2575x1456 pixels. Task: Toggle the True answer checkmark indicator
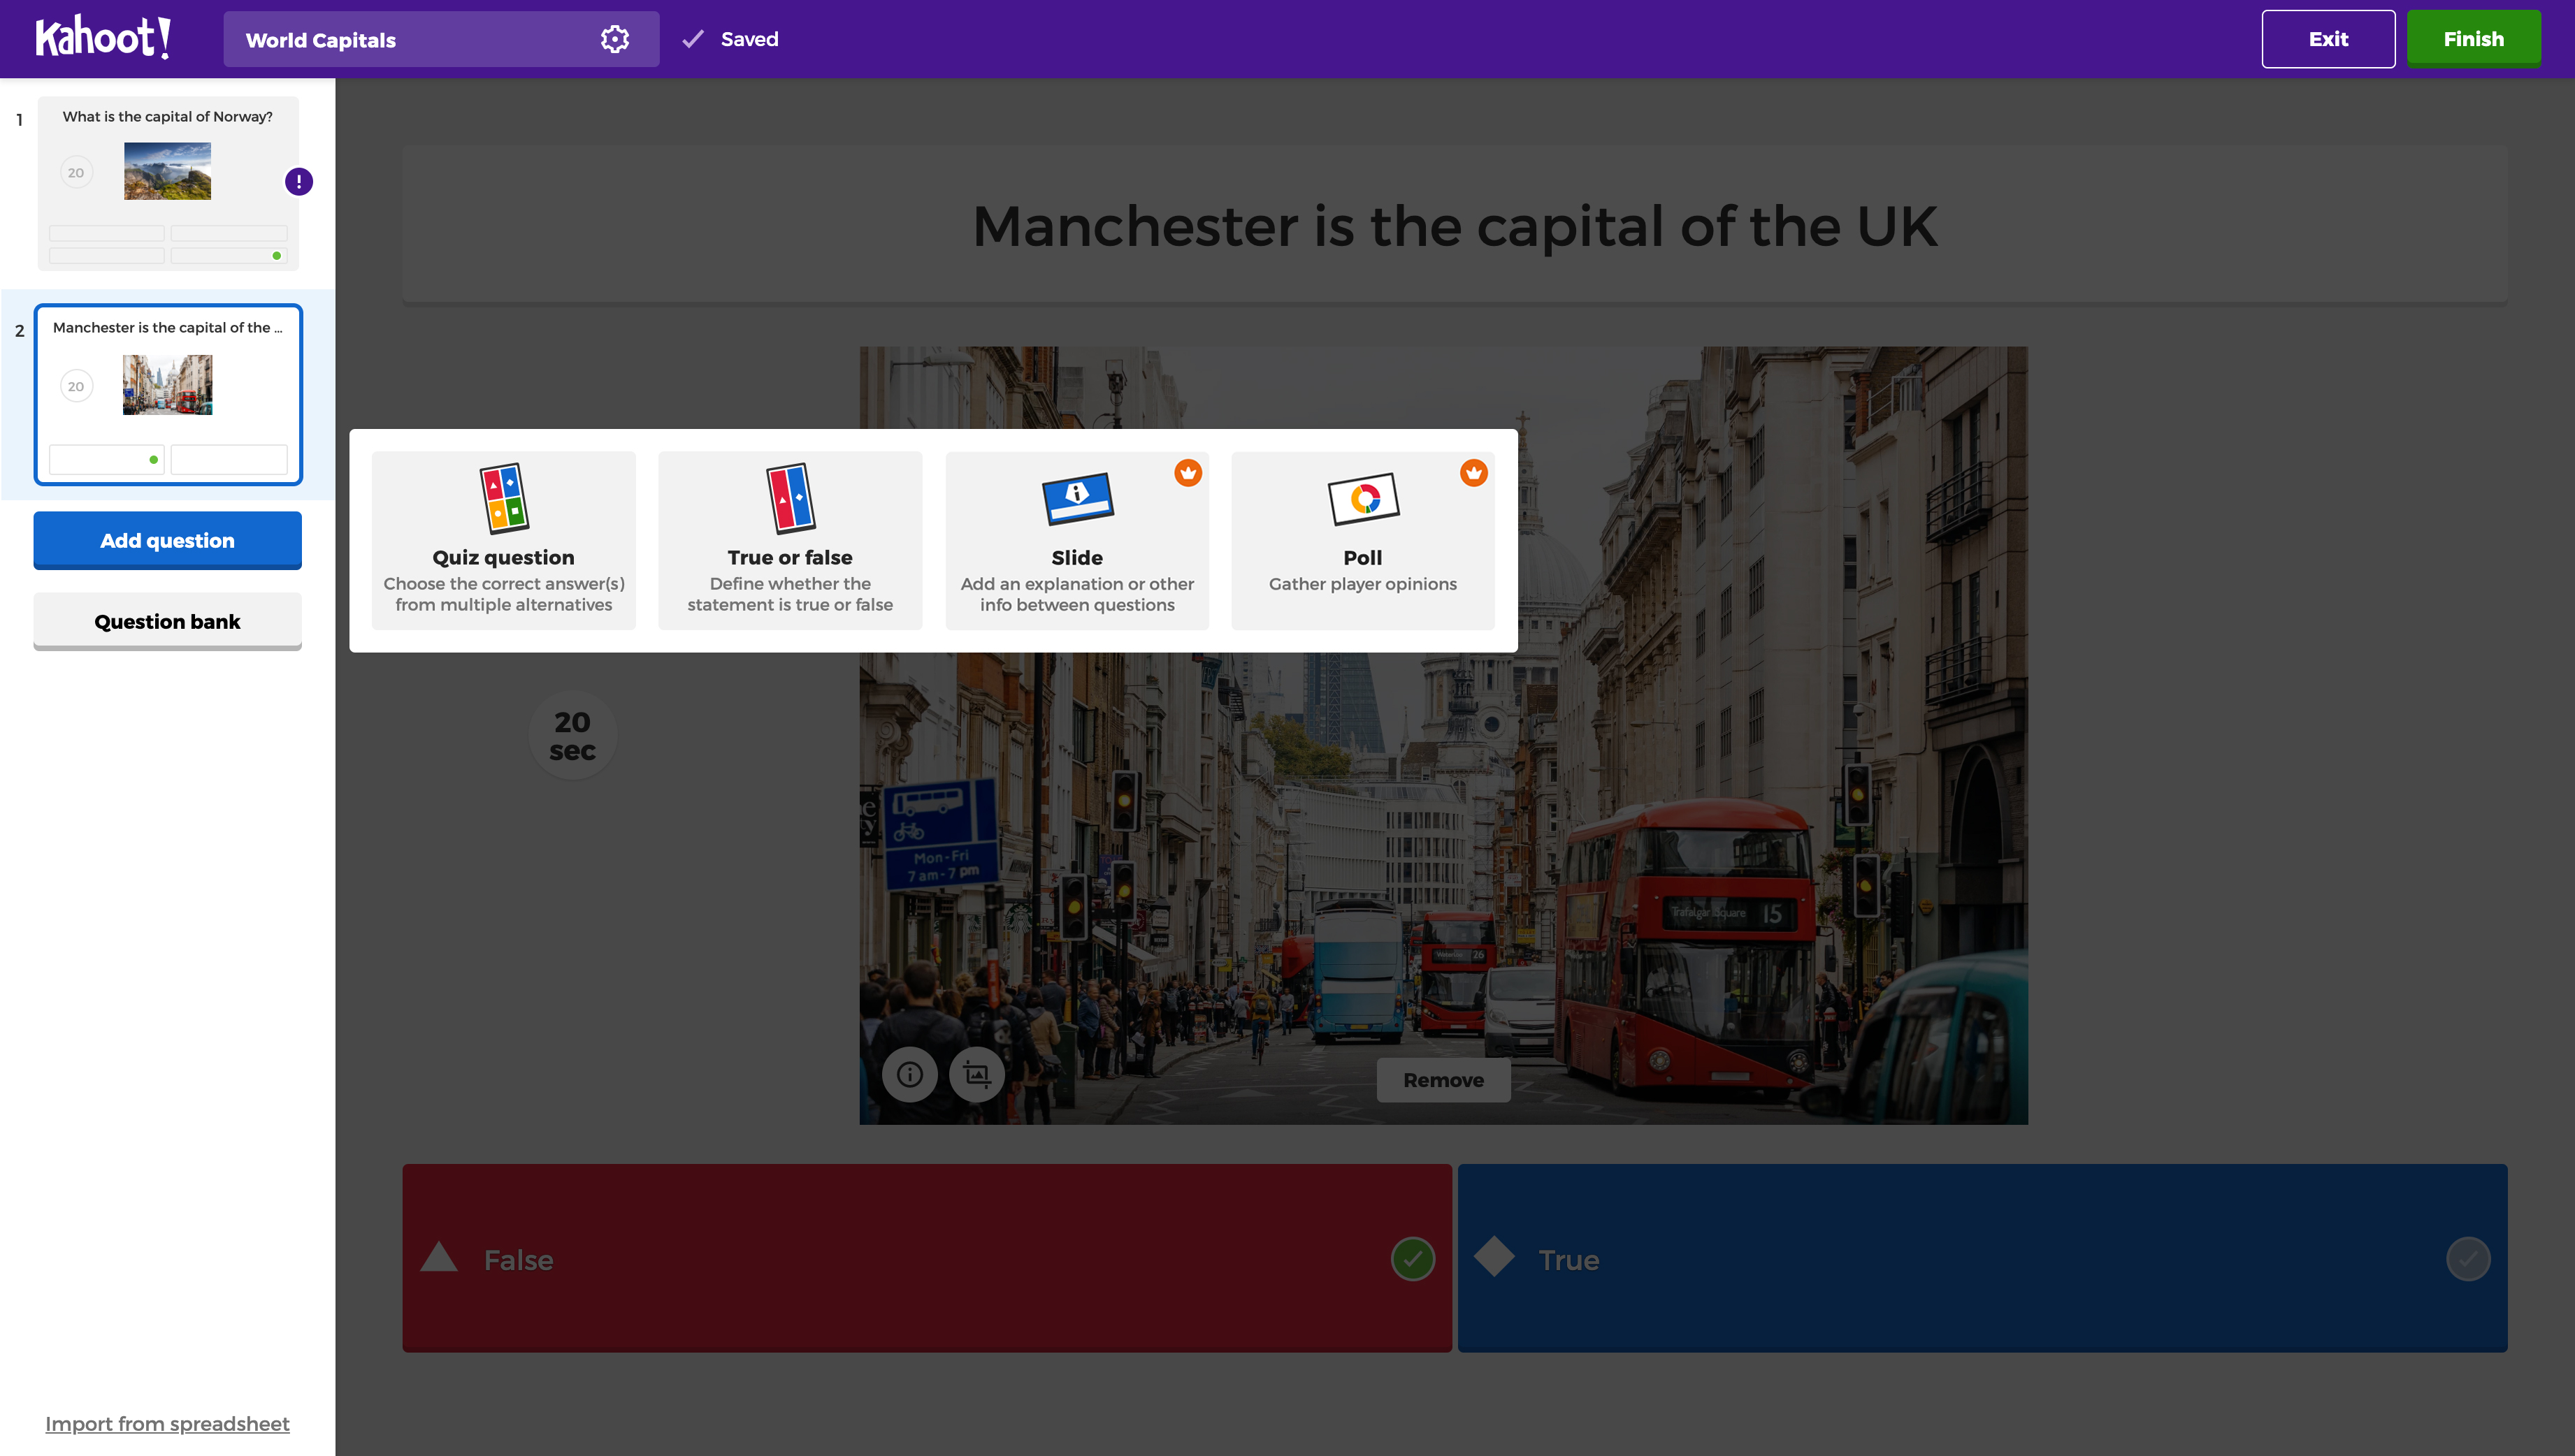click(x=2469, y=1258)
